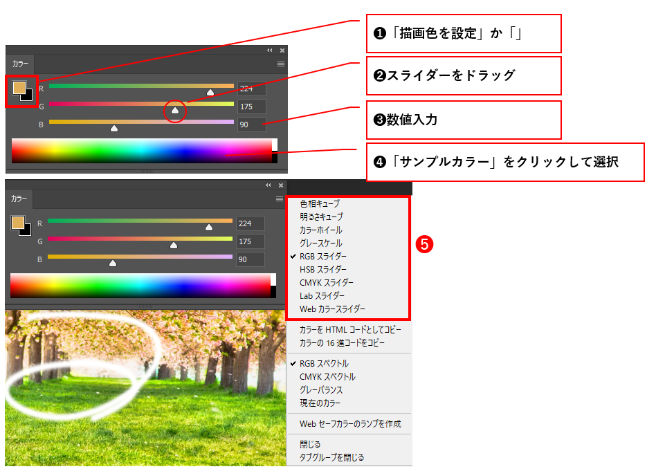Switch to HSB スライダー in the panel menu
The height and width of the screenshot is (469, 647).
323,269
